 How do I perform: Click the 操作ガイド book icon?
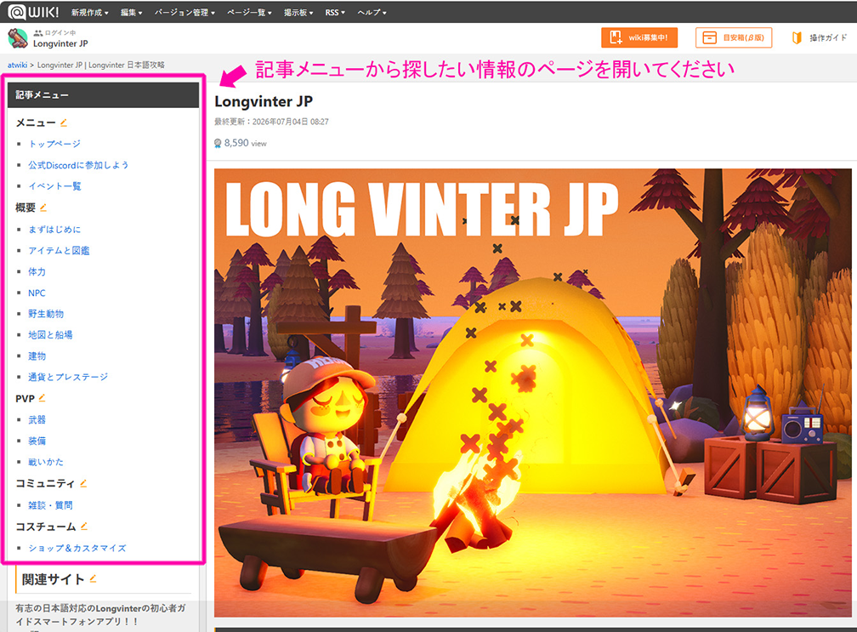pos(797,37)
